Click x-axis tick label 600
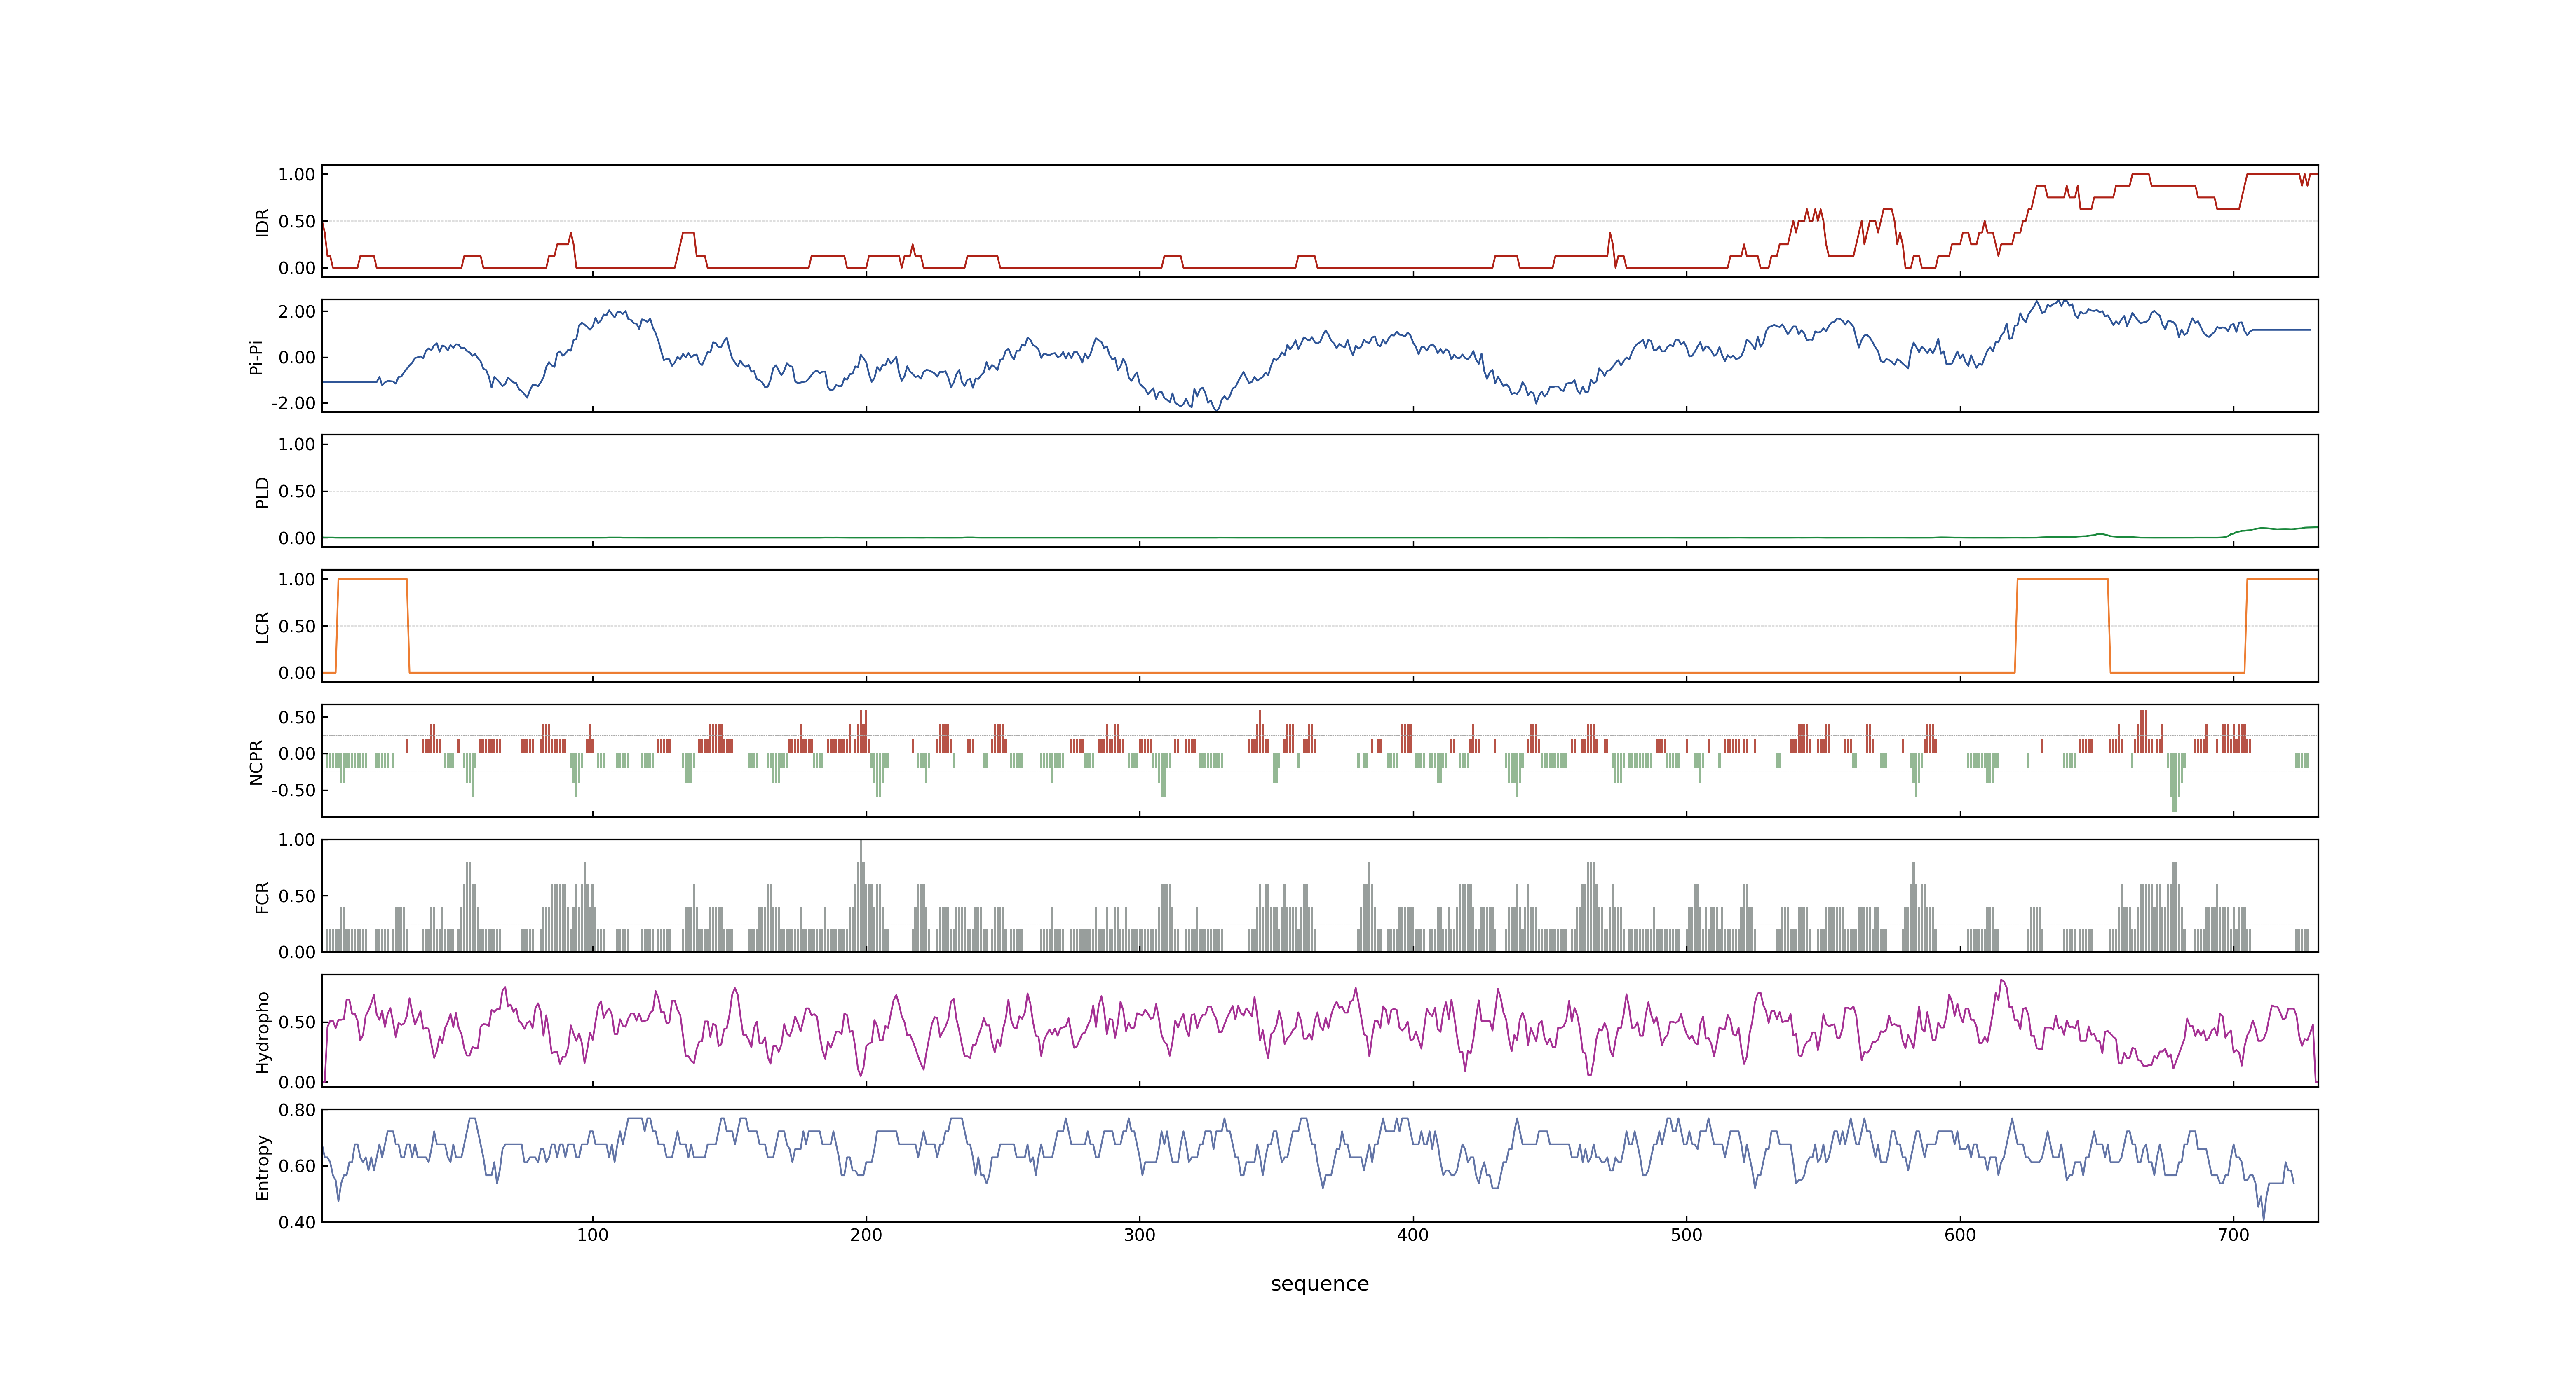Image resolution: width=2576 pixels, height=1373 pixels. 1960,1235
